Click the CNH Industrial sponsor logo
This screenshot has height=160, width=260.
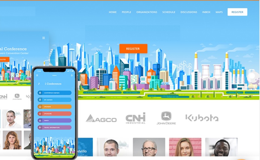135,118
